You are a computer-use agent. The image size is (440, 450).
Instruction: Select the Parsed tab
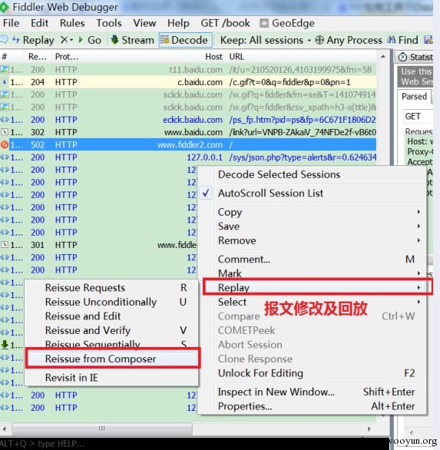414,97
